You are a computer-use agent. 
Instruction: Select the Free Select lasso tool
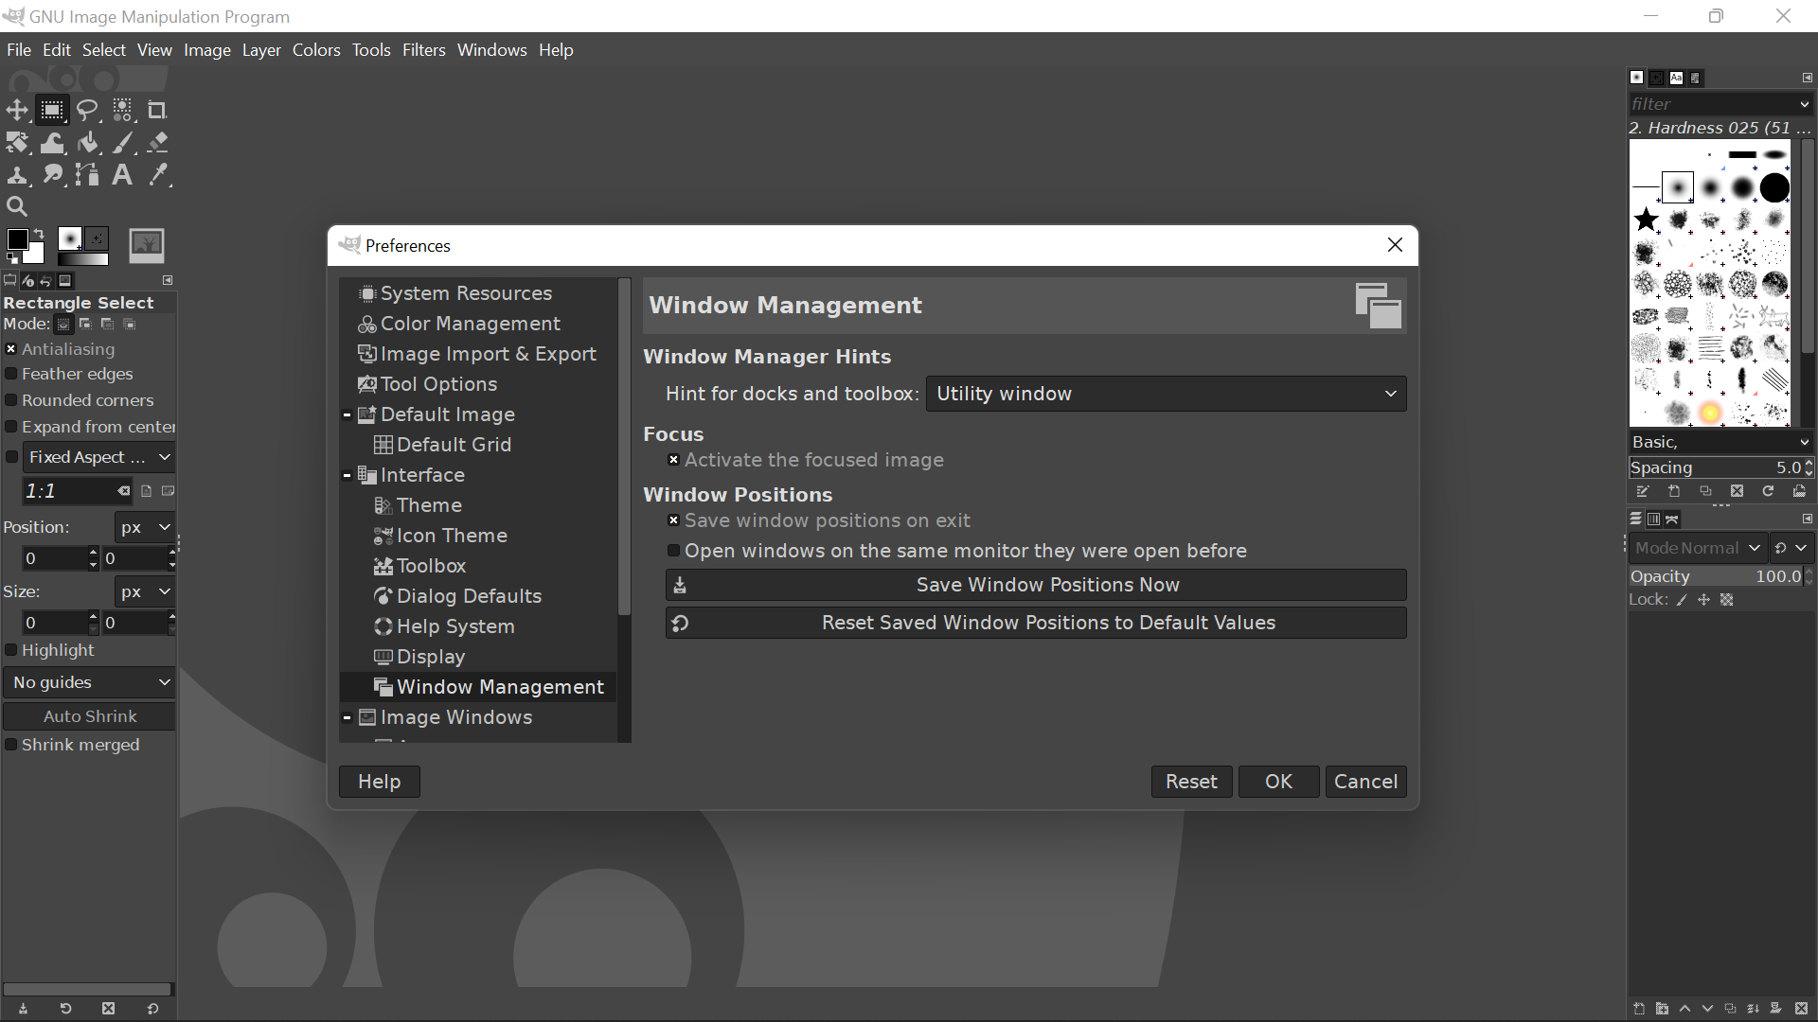click(x=87, y=110)
